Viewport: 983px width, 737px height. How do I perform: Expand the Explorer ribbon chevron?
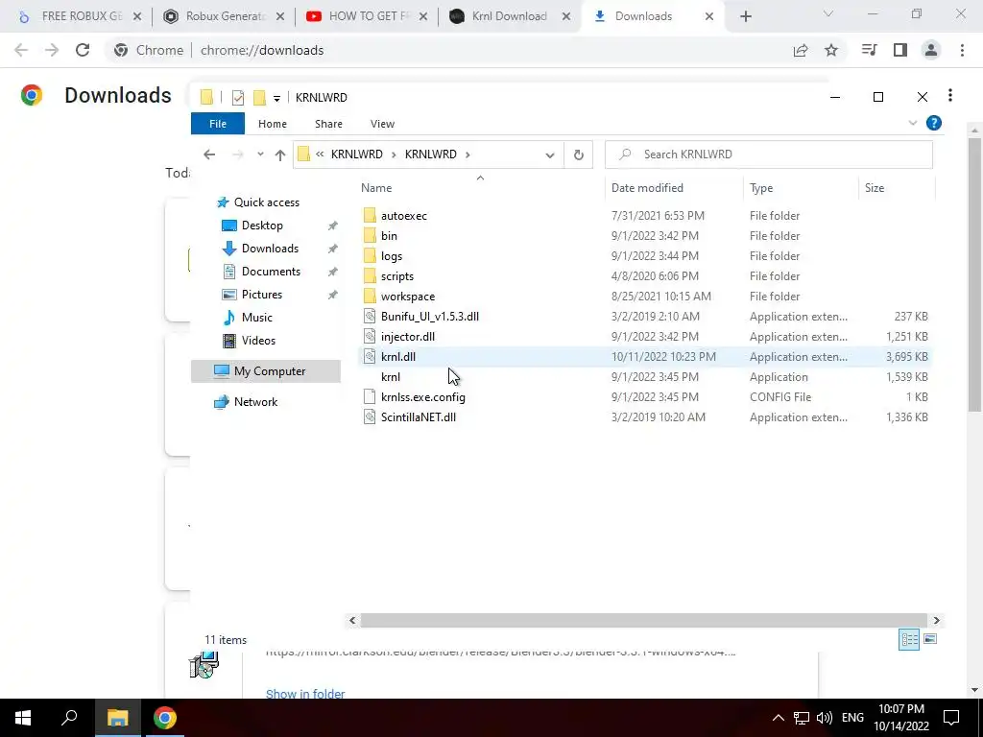(913, 124)
